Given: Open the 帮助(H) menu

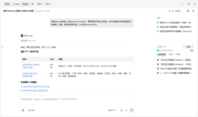Looking at the screenshot, I should [48, 4].
